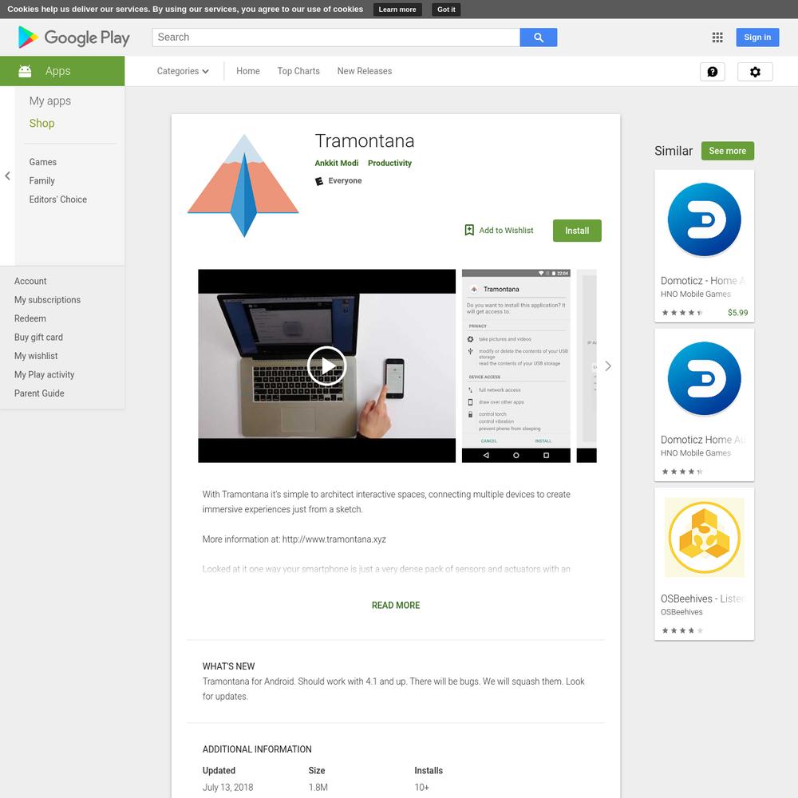This screenshot has height=798, width=798.
Task: Click Learn more in the cookie banner
Action: [x=397, y=9]
